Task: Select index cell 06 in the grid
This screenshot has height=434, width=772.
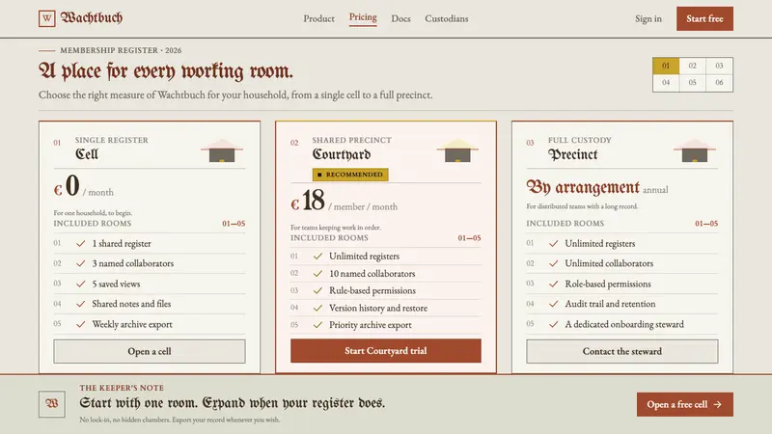Action: click(719, 83)
